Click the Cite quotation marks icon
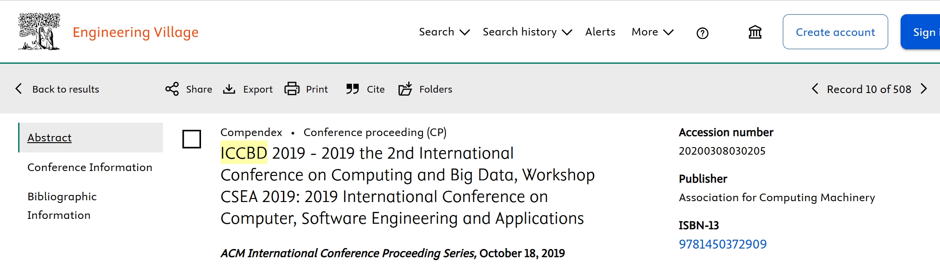940x280 pixels. (352, 89)
